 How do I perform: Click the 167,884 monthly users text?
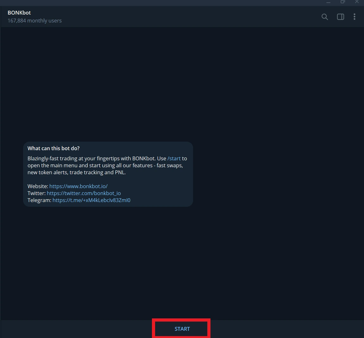35,21
